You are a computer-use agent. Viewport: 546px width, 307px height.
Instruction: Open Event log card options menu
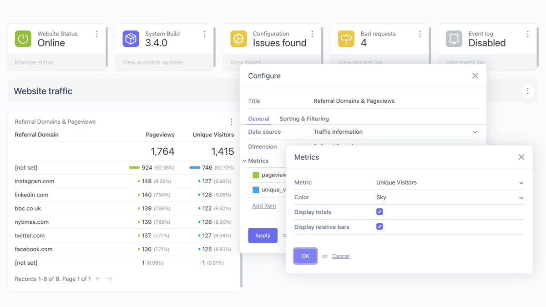[528, 34]
